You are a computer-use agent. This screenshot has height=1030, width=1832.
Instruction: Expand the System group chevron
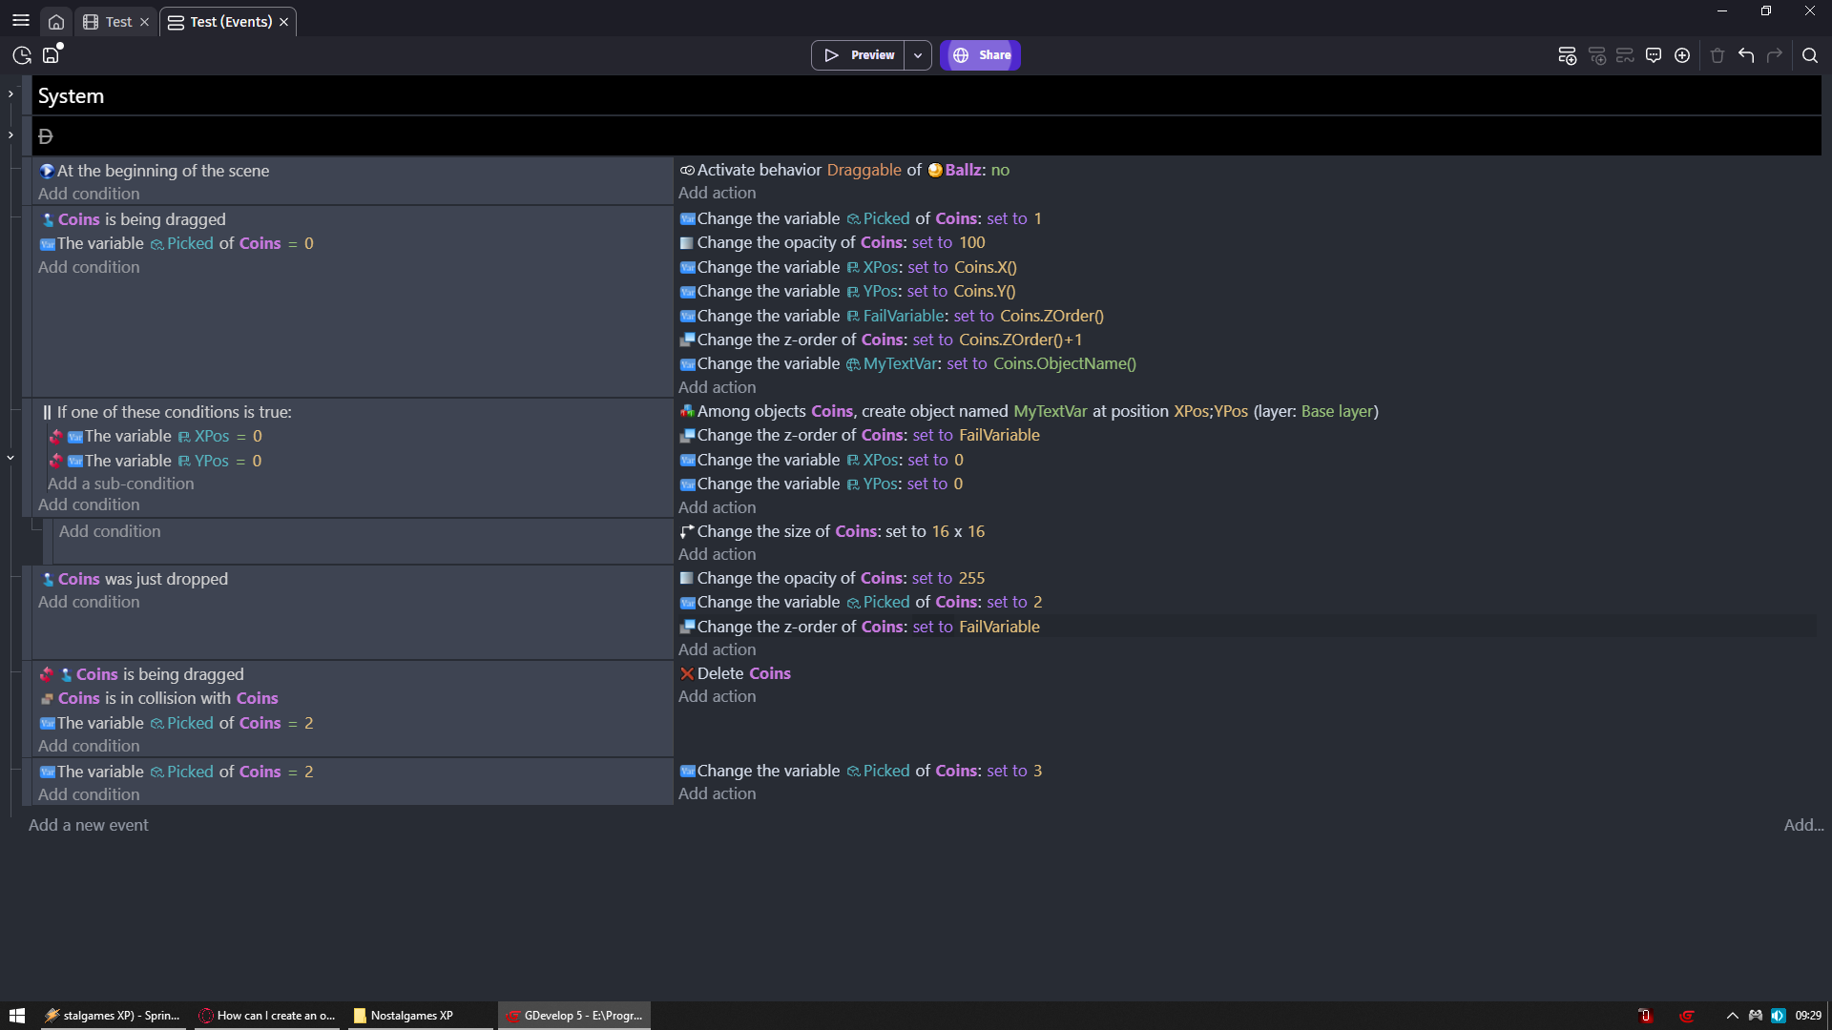pos(10,94)
